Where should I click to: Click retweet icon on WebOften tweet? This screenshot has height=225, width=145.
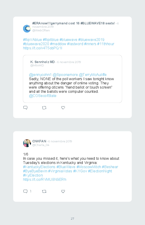pyautogui.click(x=44, y=108)
